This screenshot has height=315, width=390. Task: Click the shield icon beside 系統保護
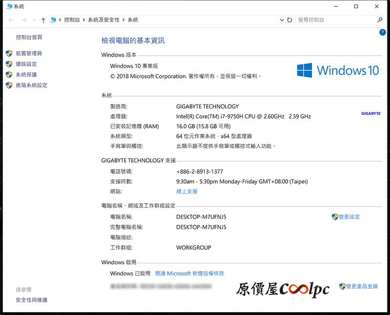click(9, 75)
